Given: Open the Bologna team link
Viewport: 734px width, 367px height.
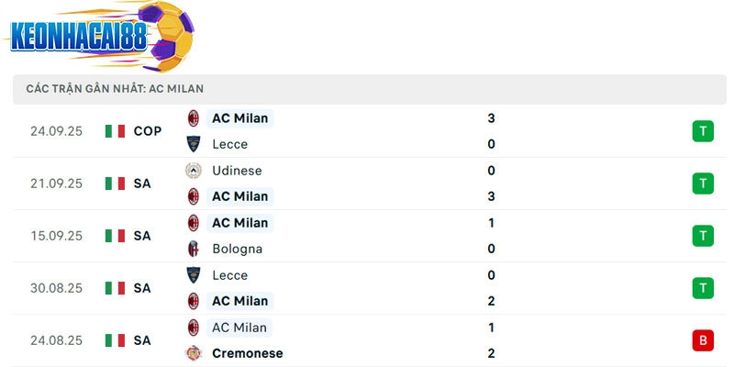Looking at the screenshot, I should pyautogui.click(x=237, y=249).
